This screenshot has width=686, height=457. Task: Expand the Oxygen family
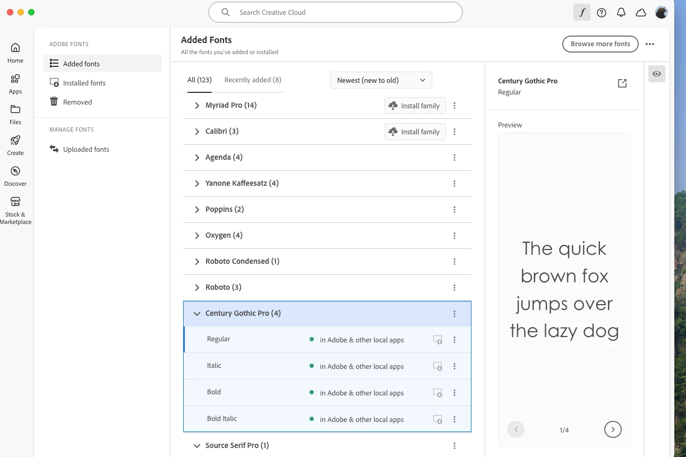197,236
